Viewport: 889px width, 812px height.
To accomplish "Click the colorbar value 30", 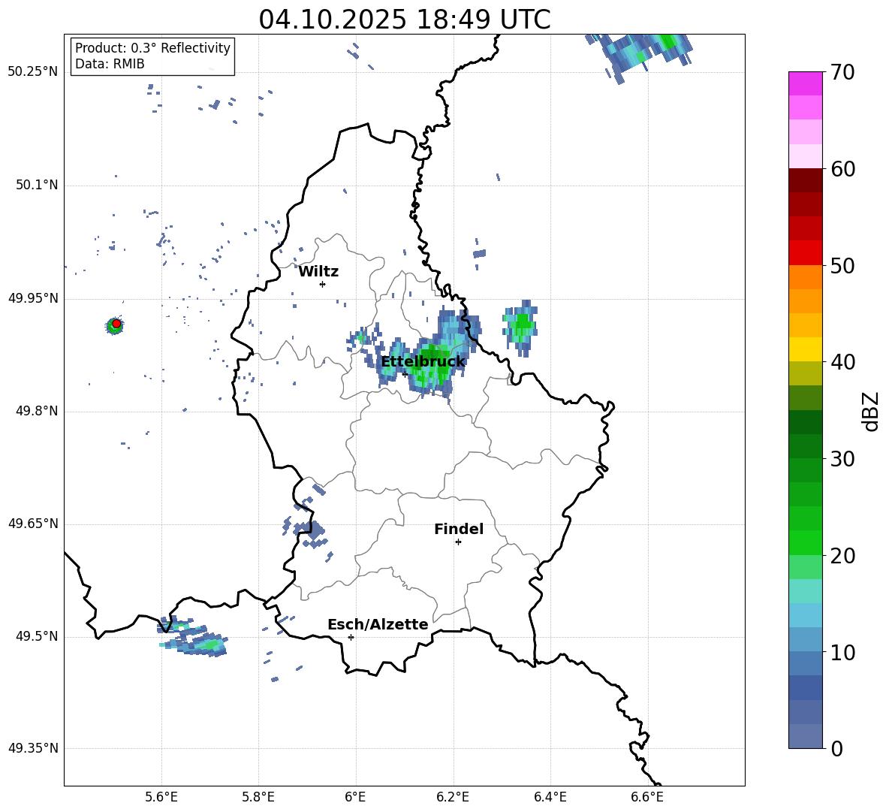I will [x=843, y=459].
